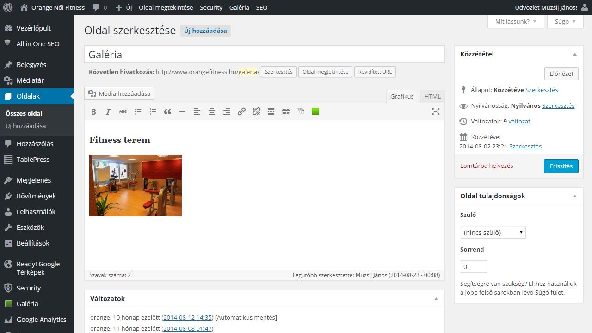Align text left
Viewport: 592px width, 333px height.
(197, 111)
